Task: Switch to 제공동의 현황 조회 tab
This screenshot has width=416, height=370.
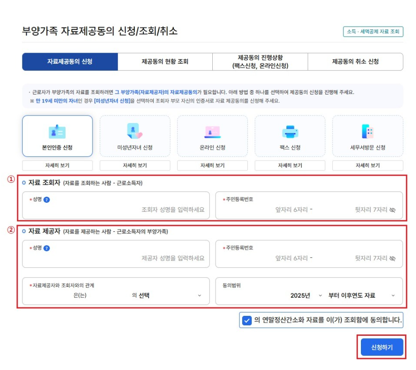Action: click(x=165, y=62)
